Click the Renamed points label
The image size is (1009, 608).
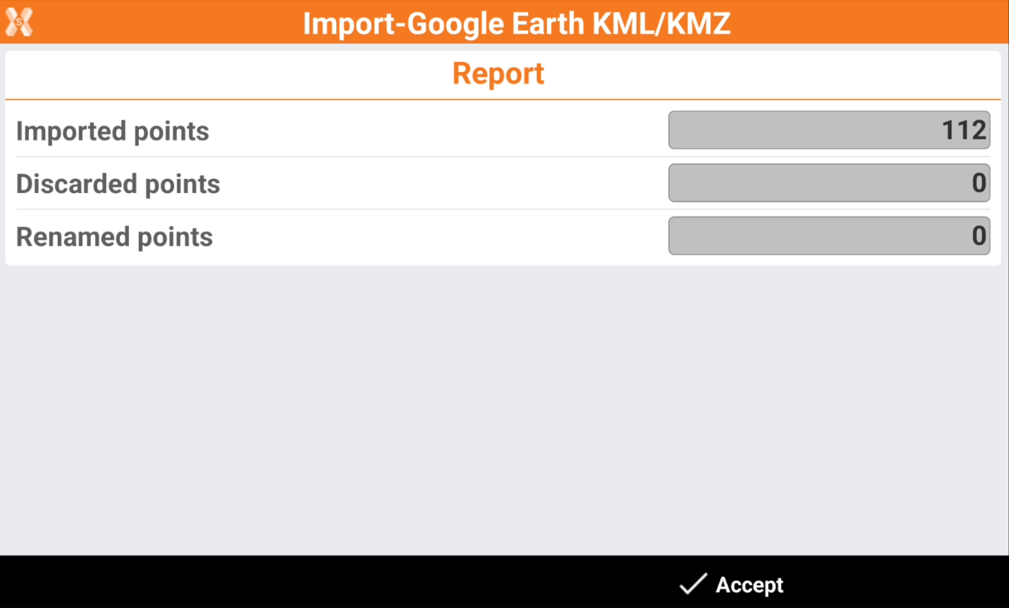click(114, 237)
